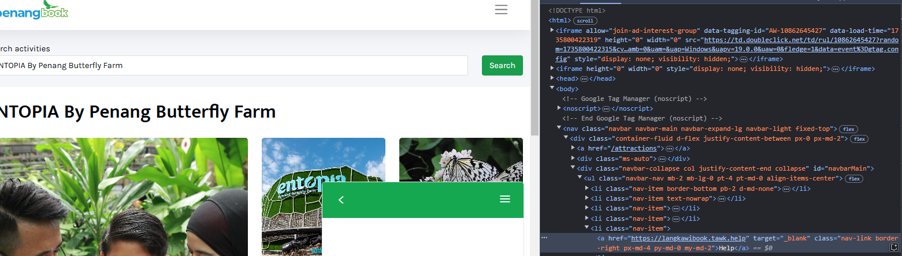Open the butterfly on flower thumbnail
Image resolution: width=902 pixels, height=256 pixels.
(x=461, y=160)
